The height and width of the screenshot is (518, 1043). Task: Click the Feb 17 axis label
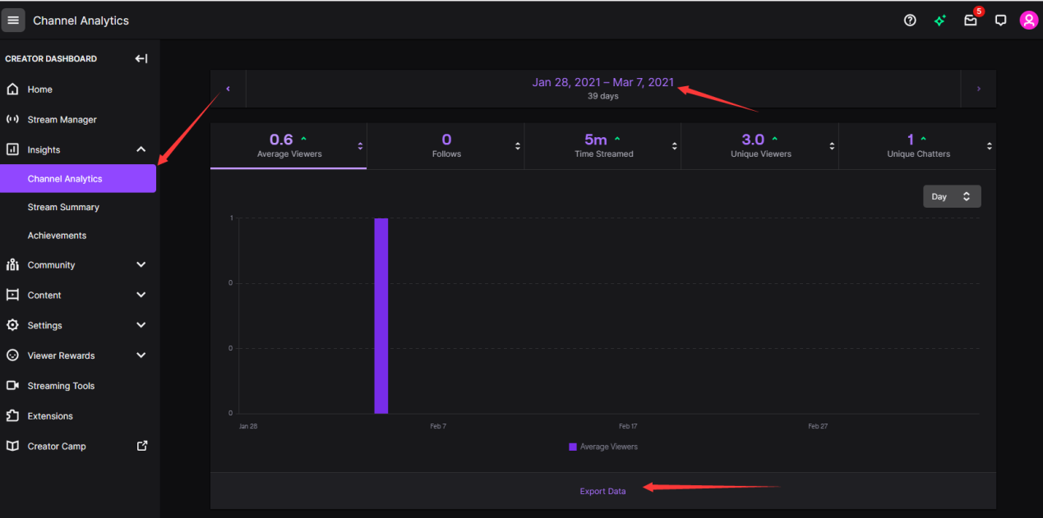pos(628,426)
